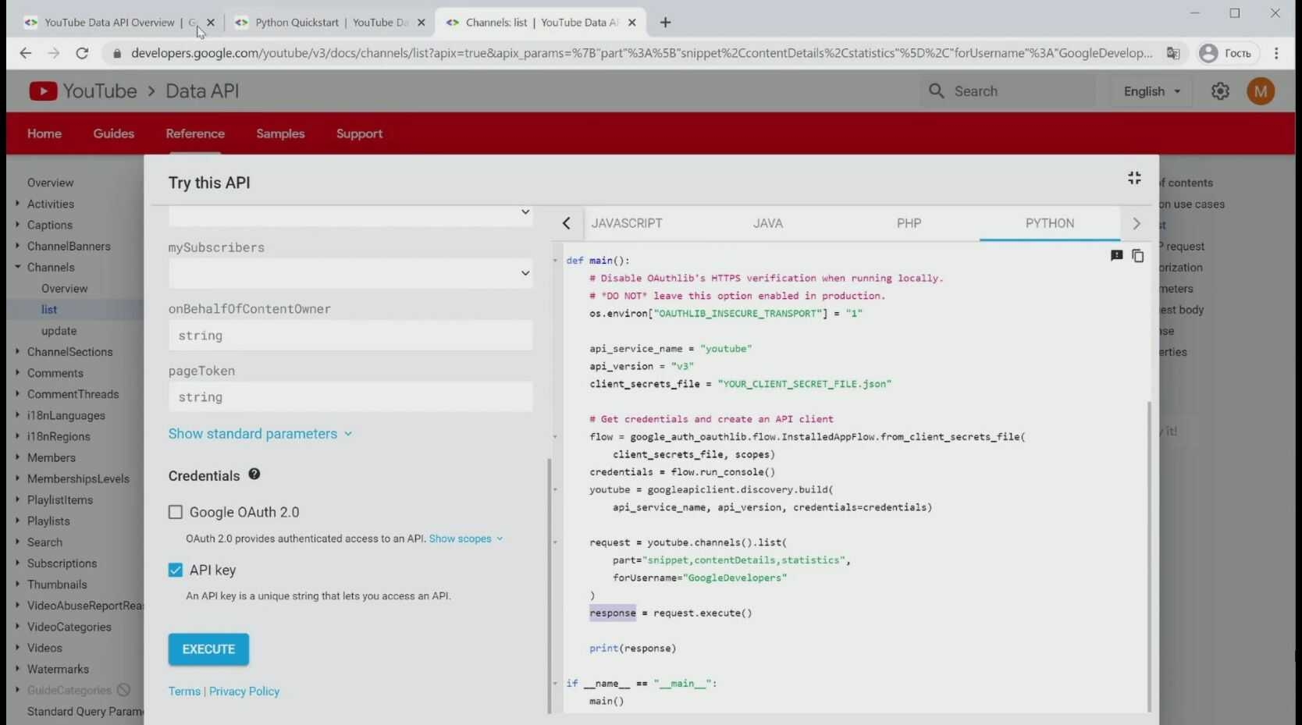This screenshot has height=725, width=1302.
Task: Click the search magnifier icon
Action: click(x=937, y=91)
